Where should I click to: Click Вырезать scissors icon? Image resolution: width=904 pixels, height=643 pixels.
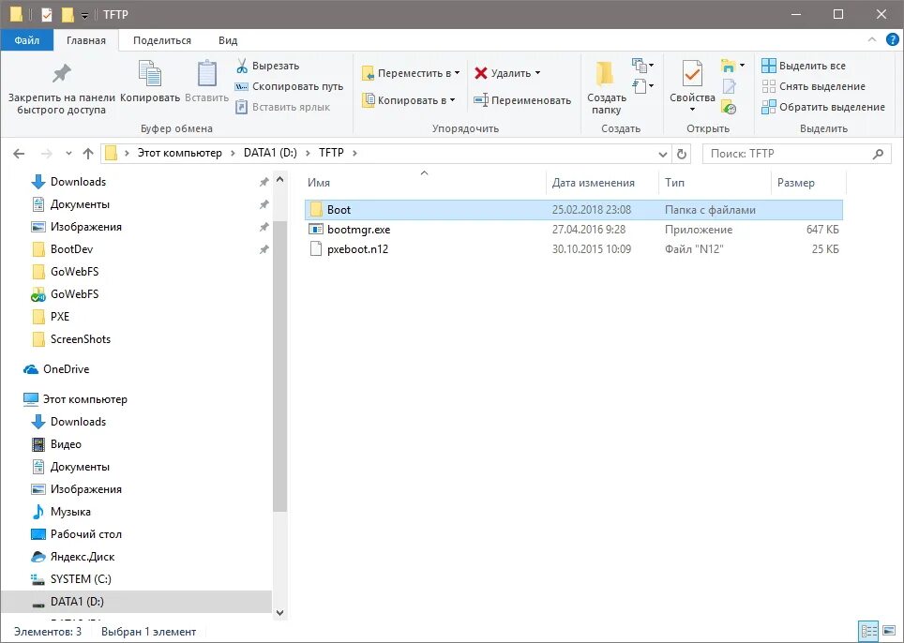[242, 66]
